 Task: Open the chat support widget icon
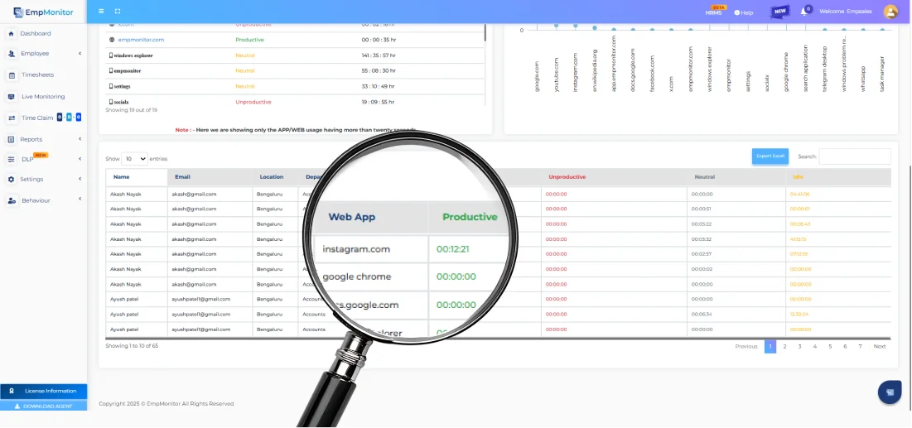pos(890,392)
